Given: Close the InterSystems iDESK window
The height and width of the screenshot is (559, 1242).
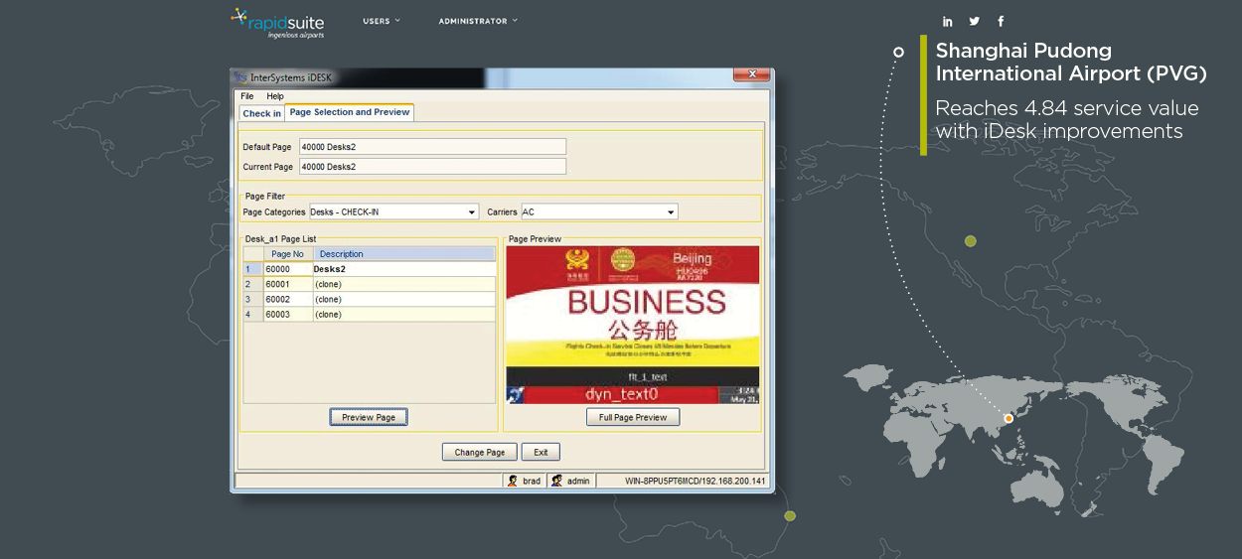Looking at the screenshot, I should 751,74.
